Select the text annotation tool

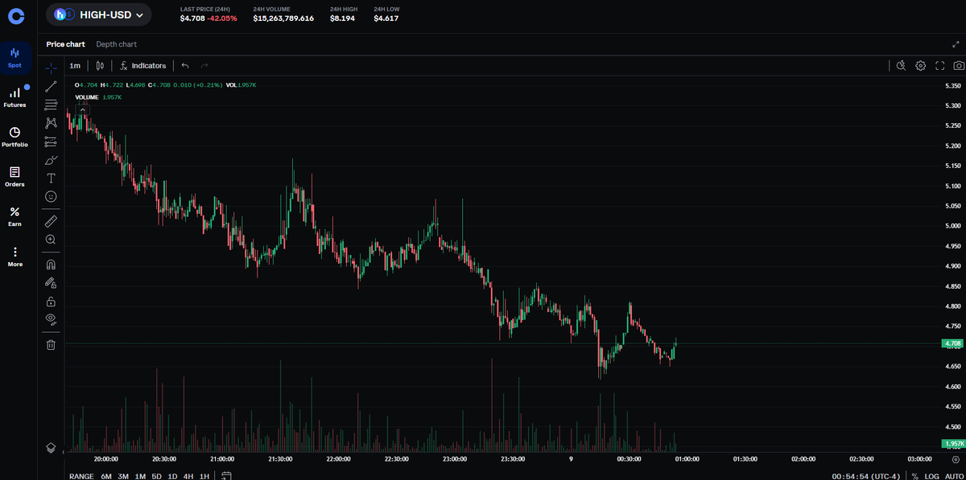click(51, 178)
